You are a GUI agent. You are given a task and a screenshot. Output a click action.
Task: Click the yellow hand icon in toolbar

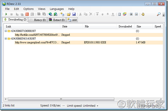(143, 14)
